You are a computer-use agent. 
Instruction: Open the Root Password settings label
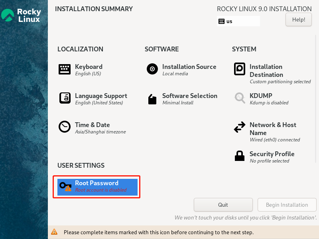click(x=96, y=183)
